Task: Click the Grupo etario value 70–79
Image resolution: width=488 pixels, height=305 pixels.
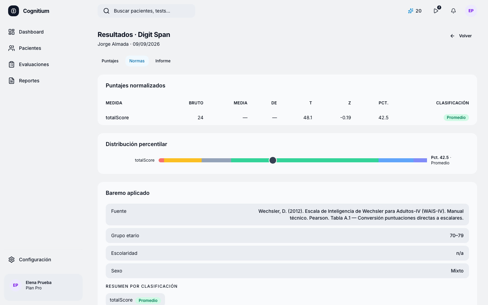Action: tap(456, 236)
